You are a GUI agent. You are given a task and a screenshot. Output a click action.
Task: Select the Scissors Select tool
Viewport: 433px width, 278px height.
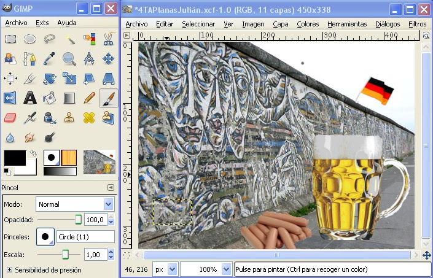[109, 39]
